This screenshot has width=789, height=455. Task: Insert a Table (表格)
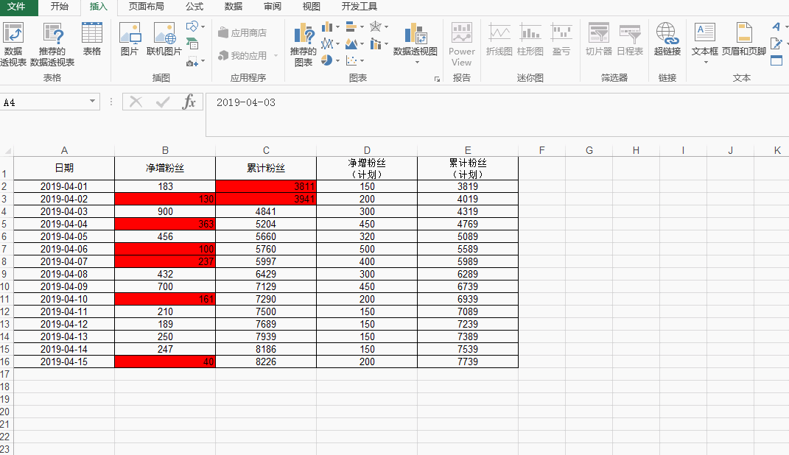[x=91, y=39]
